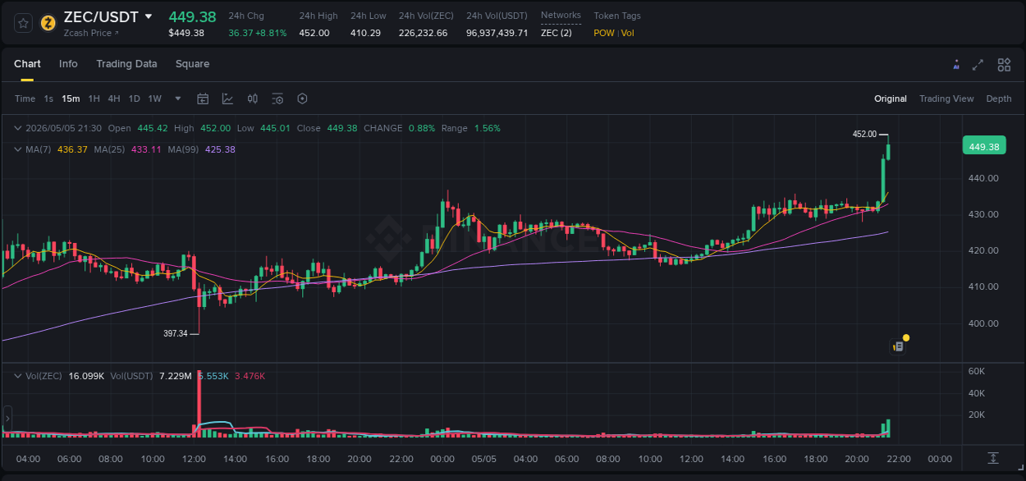1026x481 pixels.
Task: Open the news note icon on chart
Action: (898, 346)
